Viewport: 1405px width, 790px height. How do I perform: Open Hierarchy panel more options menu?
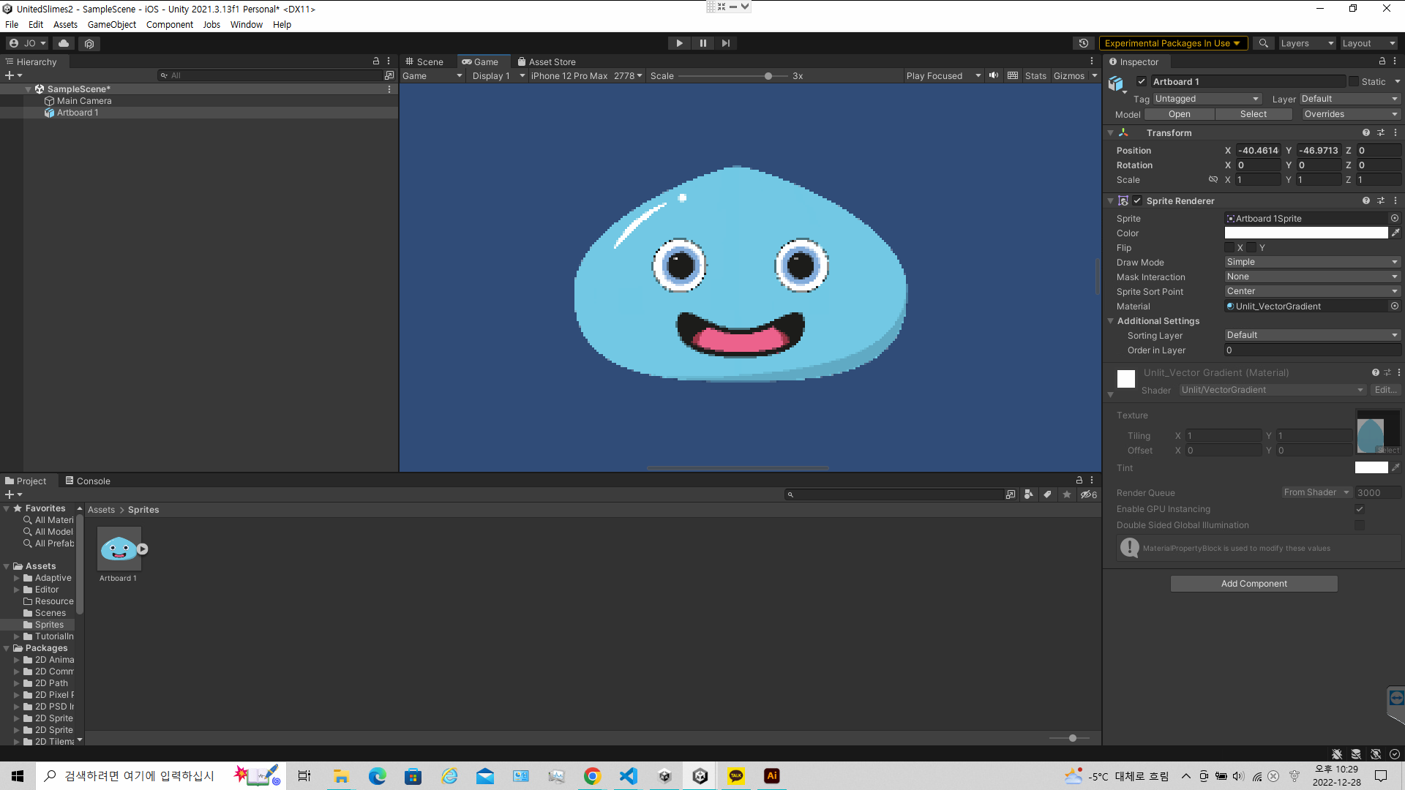(x=389, y=61)
